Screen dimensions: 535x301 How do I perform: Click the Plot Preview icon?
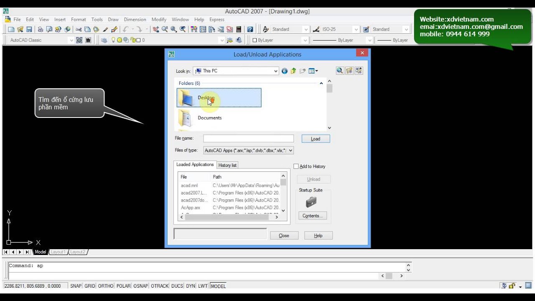(49, 29)
